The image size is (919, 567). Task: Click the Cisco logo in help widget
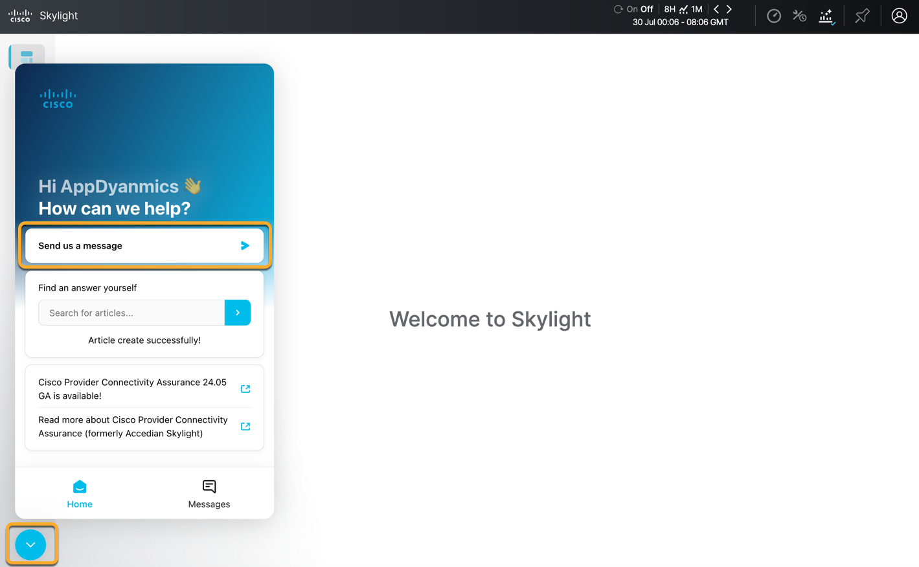[58, 99]
